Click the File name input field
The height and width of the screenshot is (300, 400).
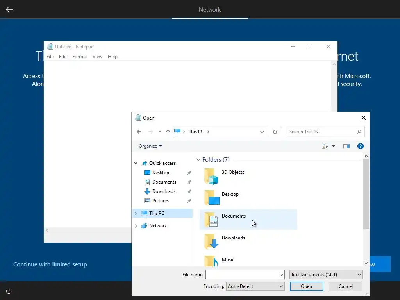(x=245, y=275)
